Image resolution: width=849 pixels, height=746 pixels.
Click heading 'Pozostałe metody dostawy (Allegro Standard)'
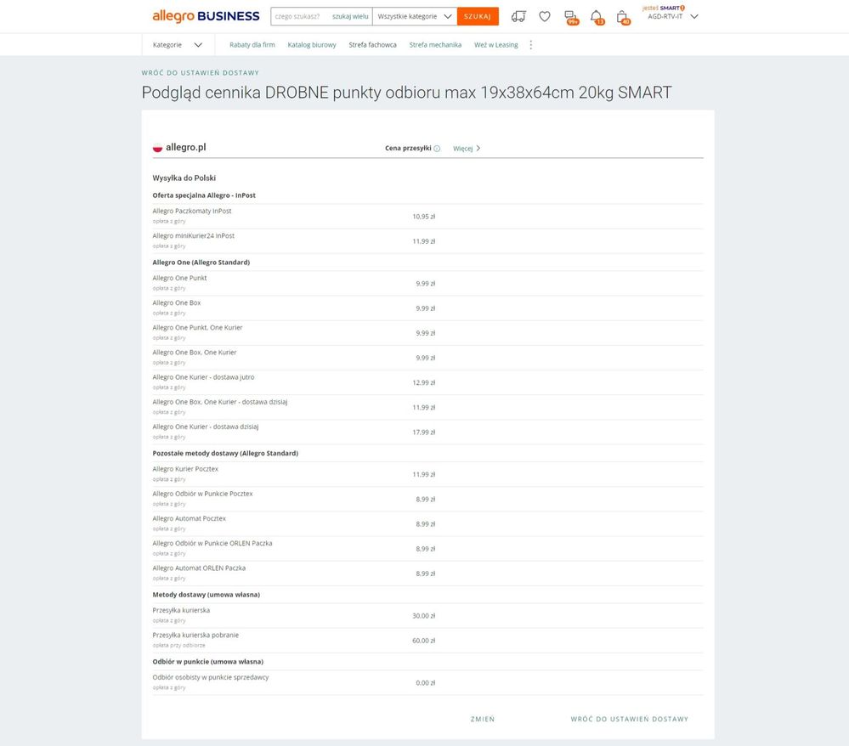[x=225, y=454]
